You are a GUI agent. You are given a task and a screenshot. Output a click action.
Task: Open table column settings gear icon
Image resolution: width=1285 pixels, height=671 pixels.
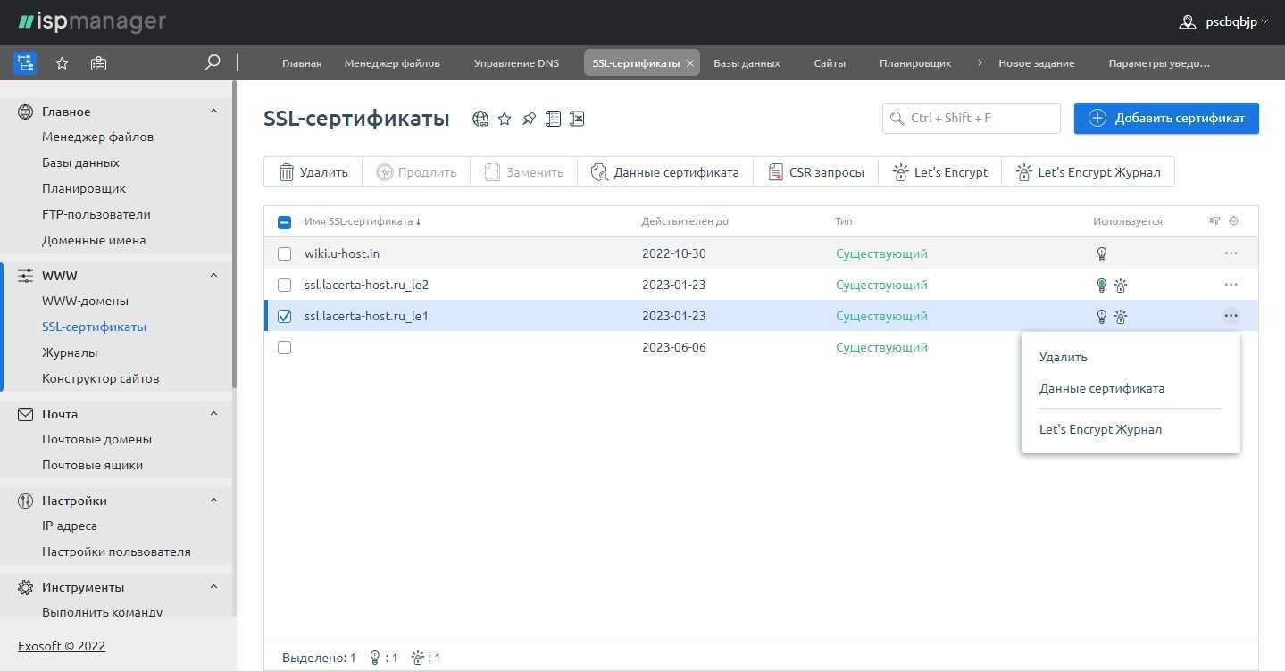pos(1234,221)
